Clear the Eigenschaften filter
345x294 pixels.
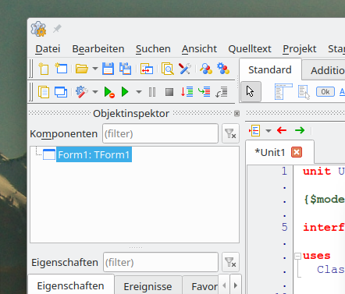230,262
